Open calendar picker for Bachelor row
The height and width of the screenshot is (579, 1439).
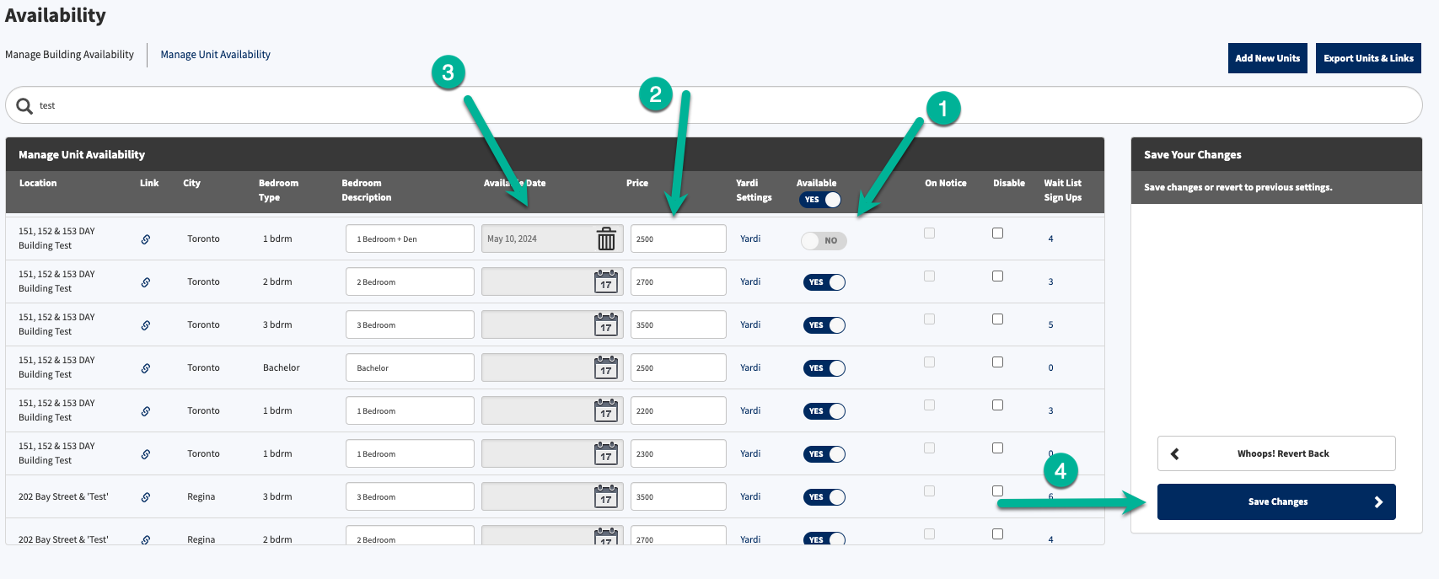click(606, 367)
